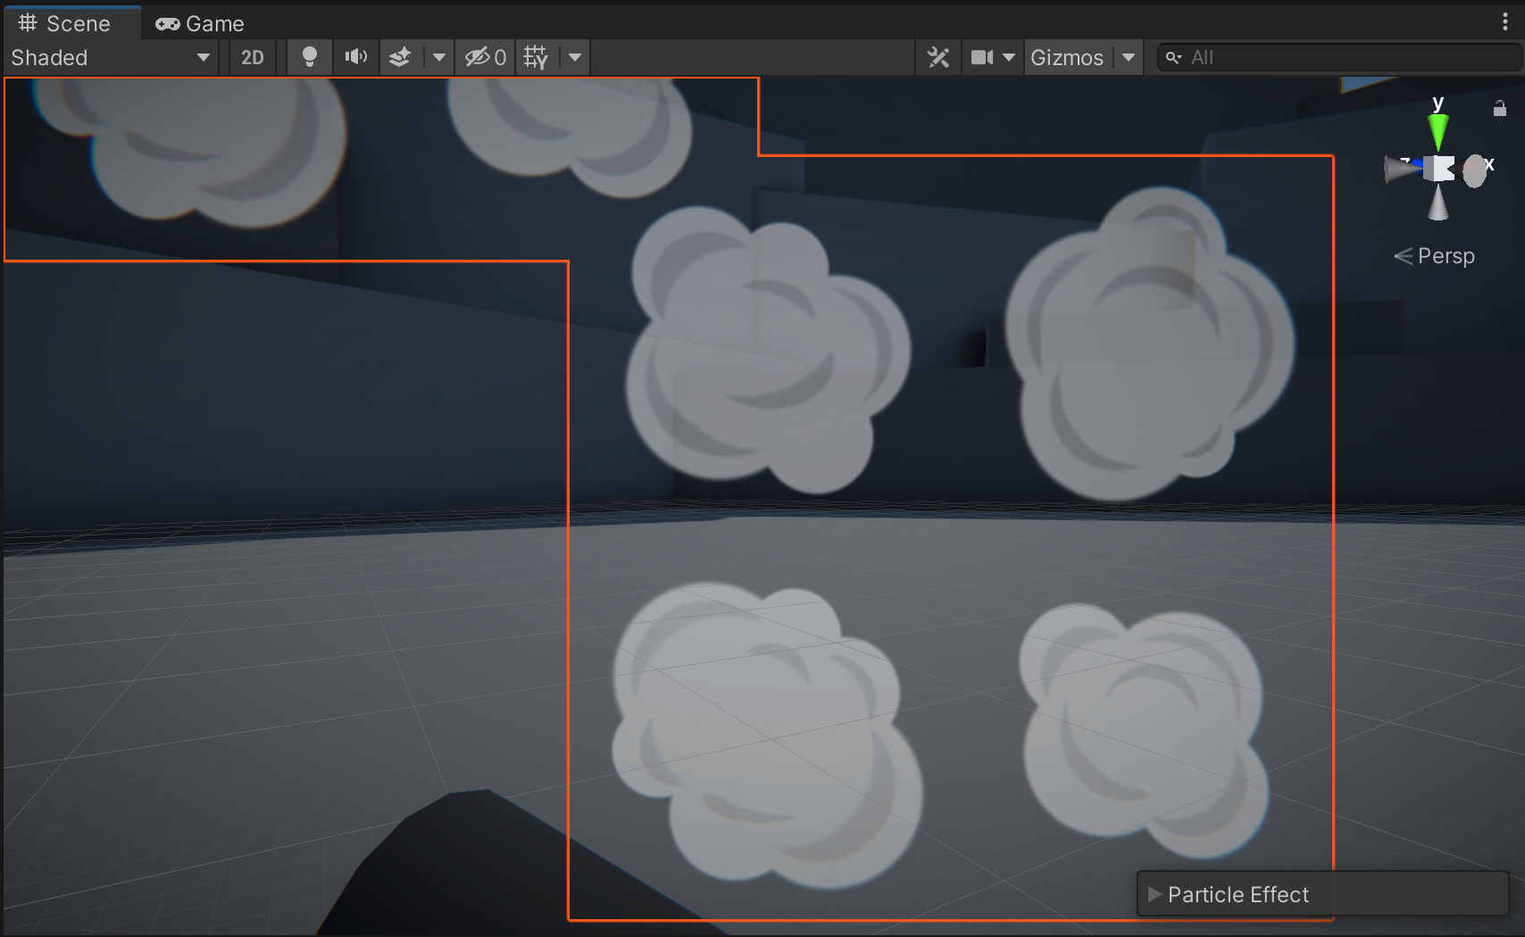Toggle scene audio with the speaker icon
The width and height of the screenshot is (1525, 937).
coord(355,57)
